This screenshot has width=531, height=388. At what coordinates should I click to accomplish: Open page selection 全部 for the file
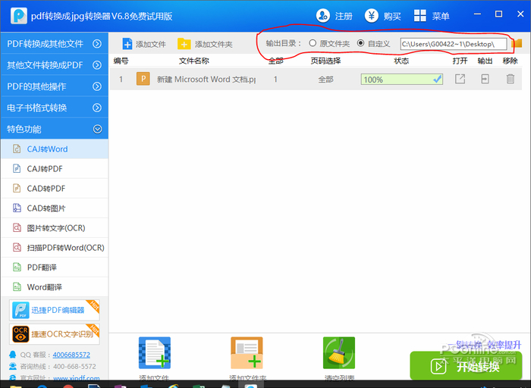tap(325, 80)
